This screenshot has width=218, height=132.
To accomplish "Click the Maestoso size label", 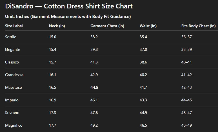I will click(x=14, y=87).
